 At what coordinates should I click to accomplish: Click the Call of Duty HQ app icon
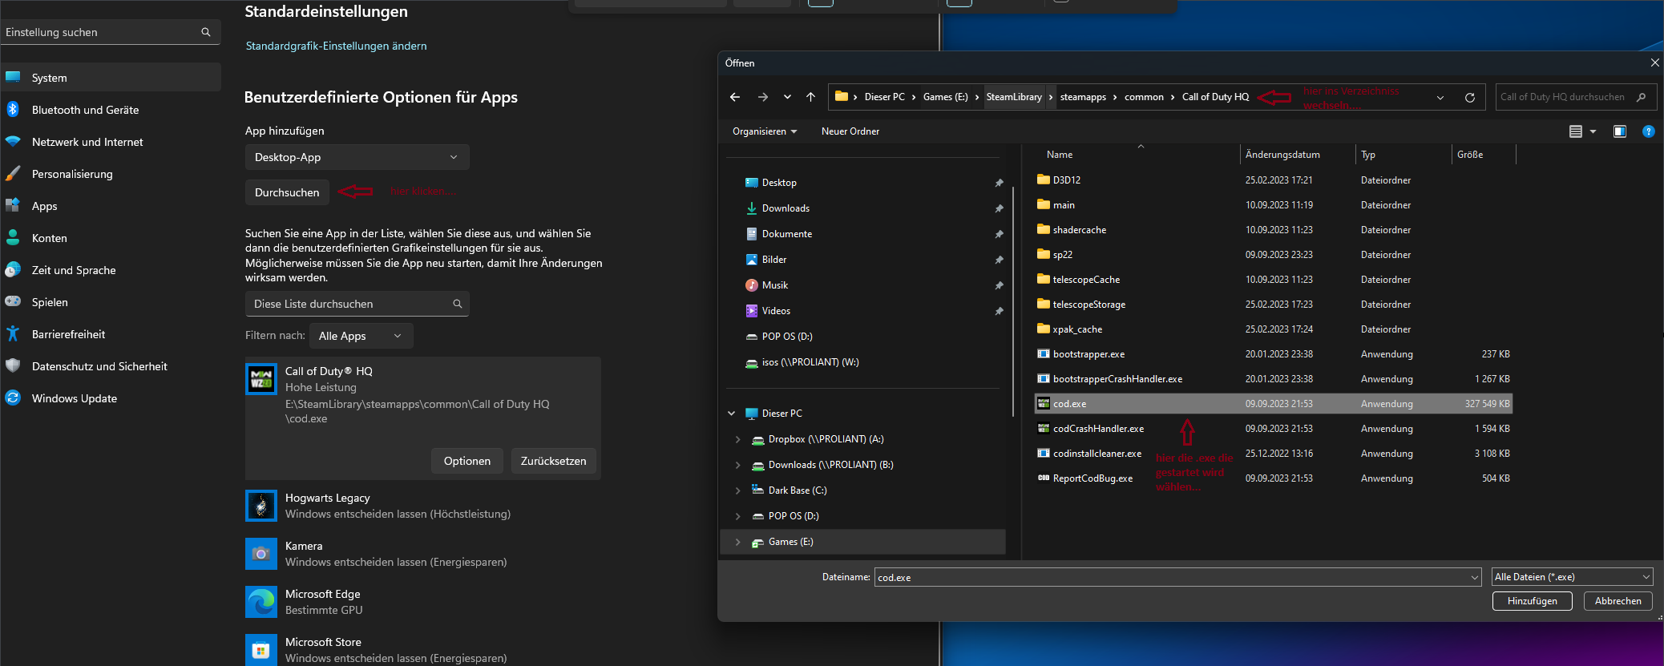coord(261,379)
